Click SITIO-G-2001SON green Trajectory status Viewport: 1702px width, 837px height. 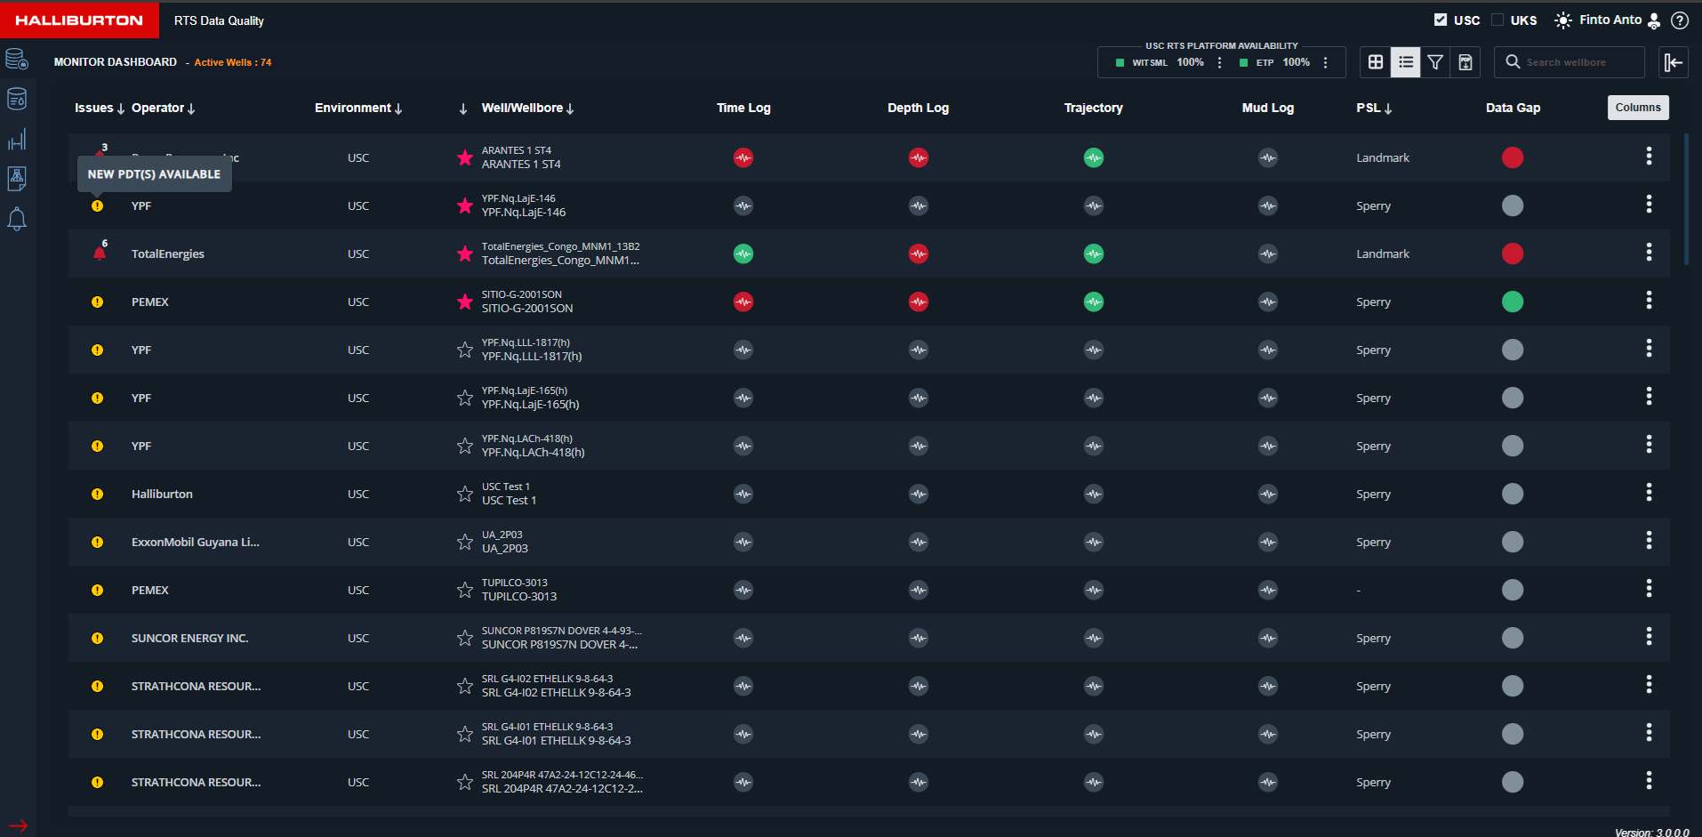coord(1094,302)
